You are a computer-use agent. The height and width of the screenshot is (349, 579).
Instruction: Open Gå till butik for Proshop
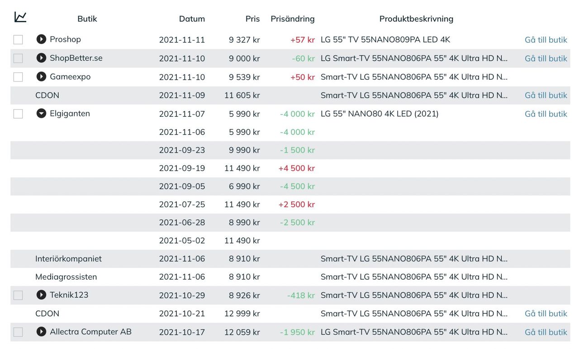coord(546,40)
